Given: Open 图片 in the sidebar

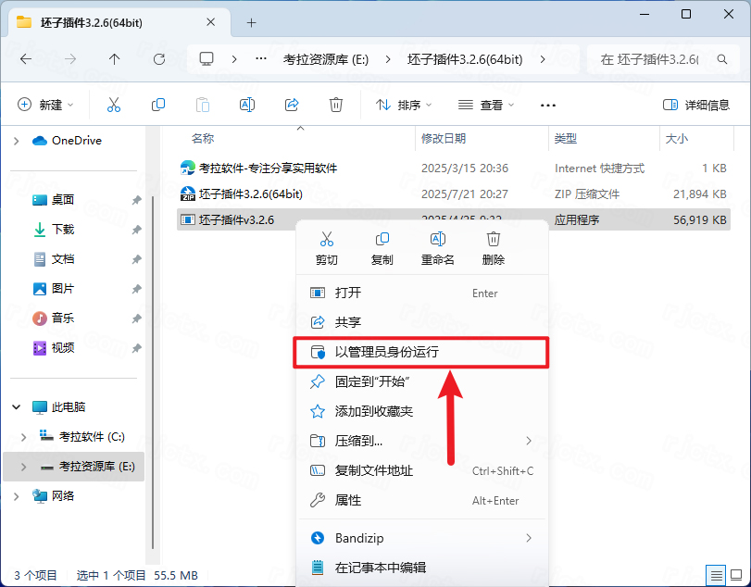Looking at the screenshot, I should pyautogui.click(x=63, y=289).
